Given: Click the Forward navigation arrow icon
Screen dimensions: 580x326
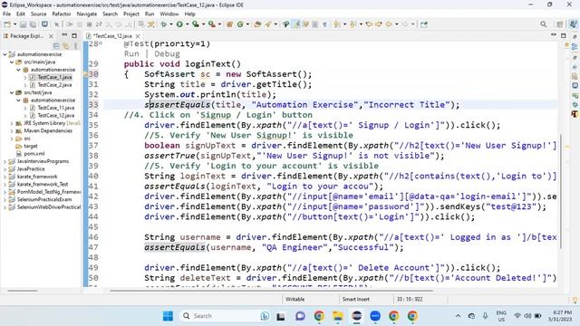Looking at the screenshot, I should pyautogui.click(x=405, y=24).
